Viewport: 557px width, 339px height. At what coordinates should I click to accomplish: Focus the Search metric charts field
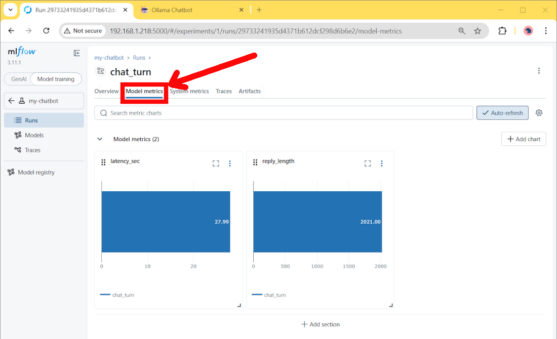pos(284,113)
